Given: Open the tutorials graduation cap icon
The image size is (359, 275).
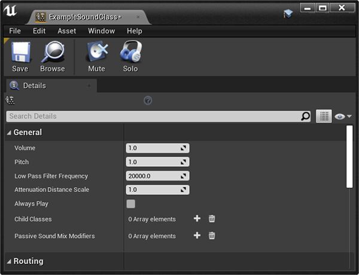Looking at the screenshot, I should pos(288,14).
